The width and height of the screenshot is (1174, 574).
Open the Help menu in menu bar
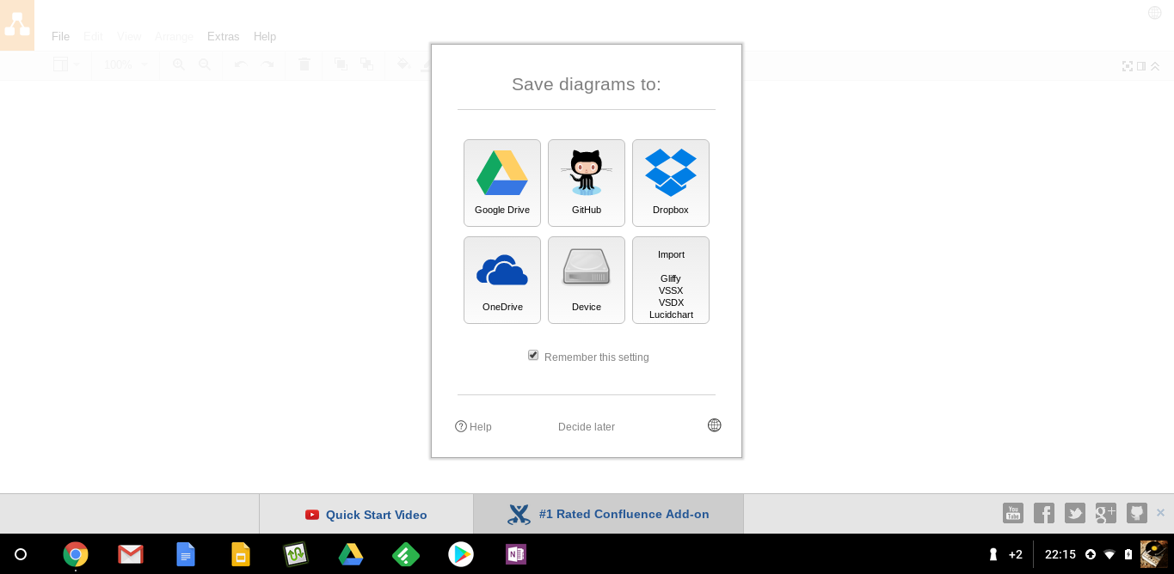point(265,36)
